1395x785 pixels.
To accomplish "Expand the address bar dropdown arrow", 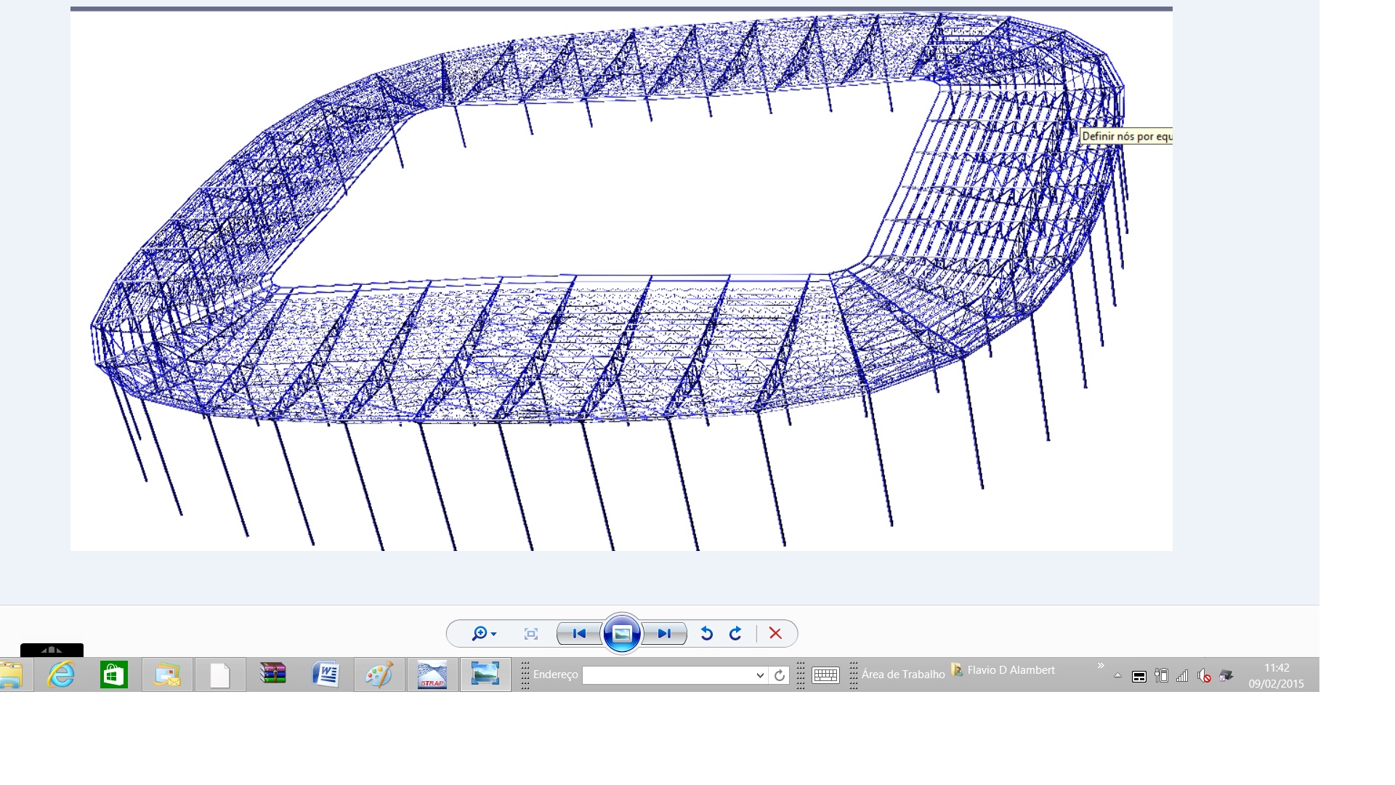I will point(760,675).
